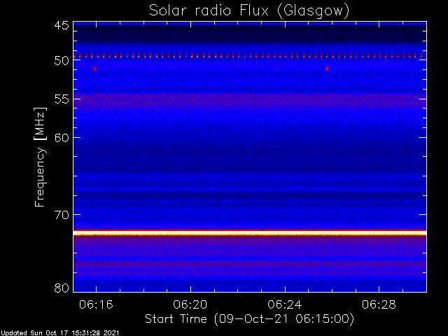Click the 'Start Time (09-Oct-21 06:15:00)' label

(249, 319)
